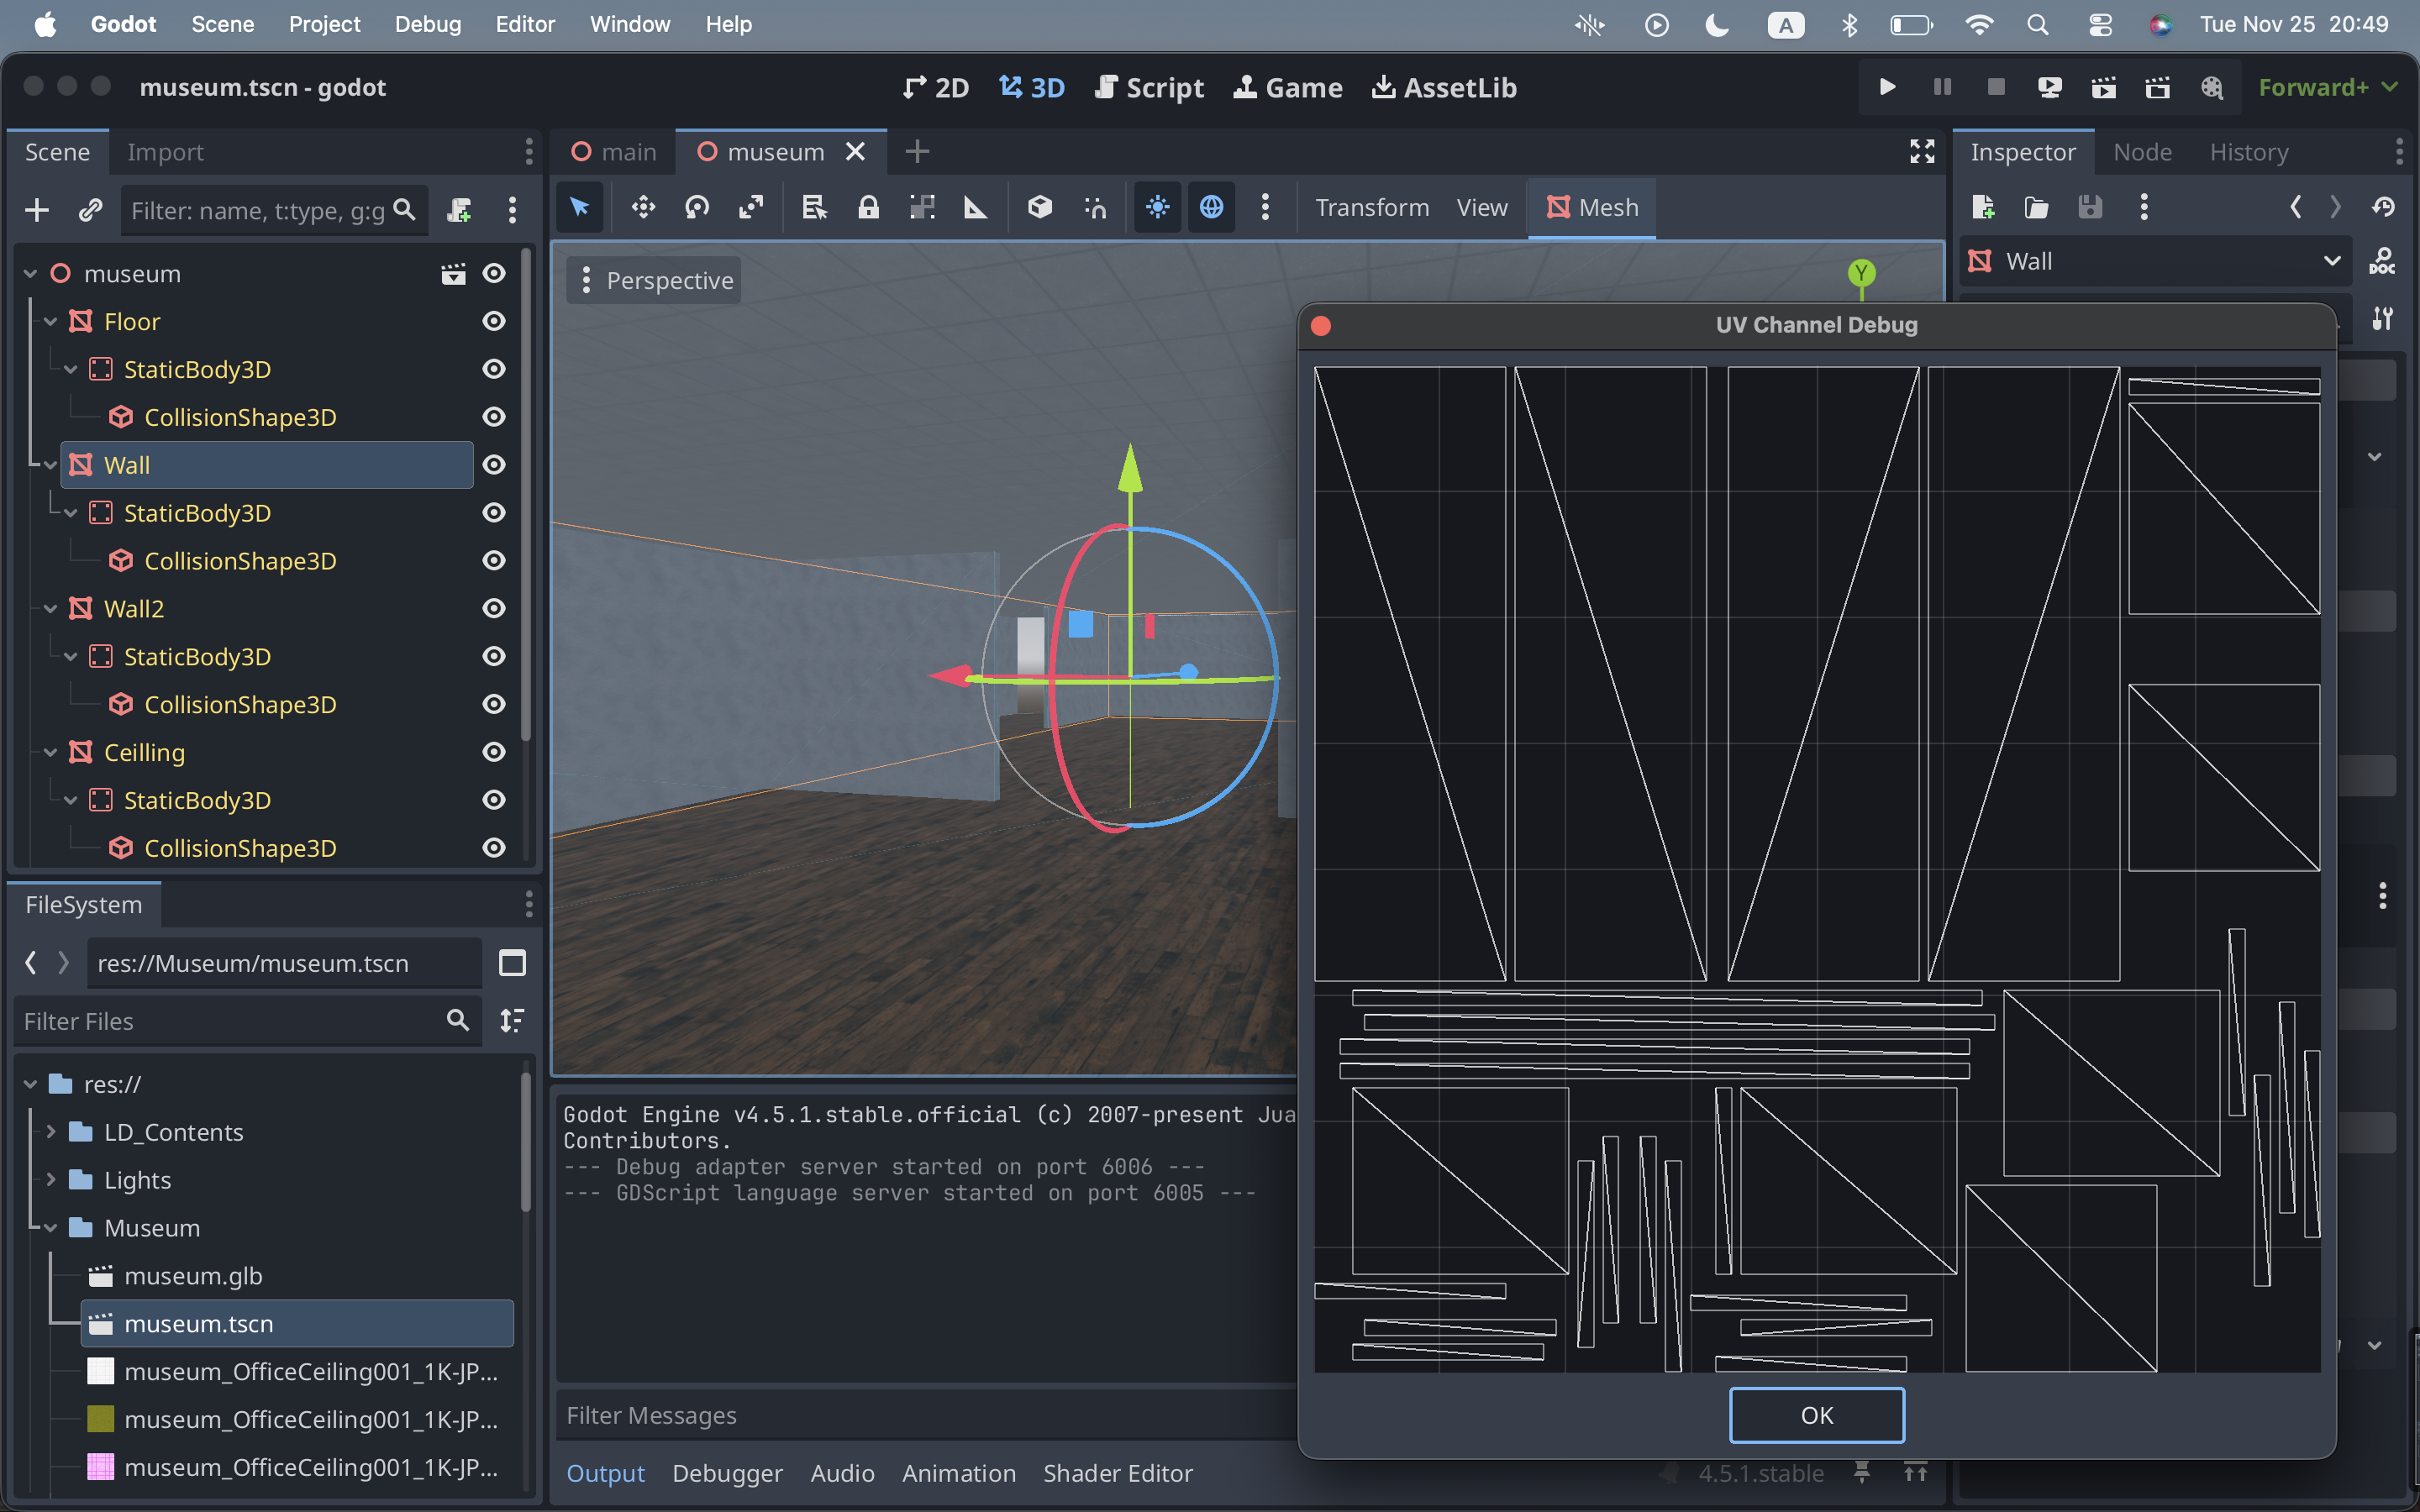Screen dimensions: 2420x1512
Task: Expand the Lights folder in FileSystem
Action: click(51, 1180)
